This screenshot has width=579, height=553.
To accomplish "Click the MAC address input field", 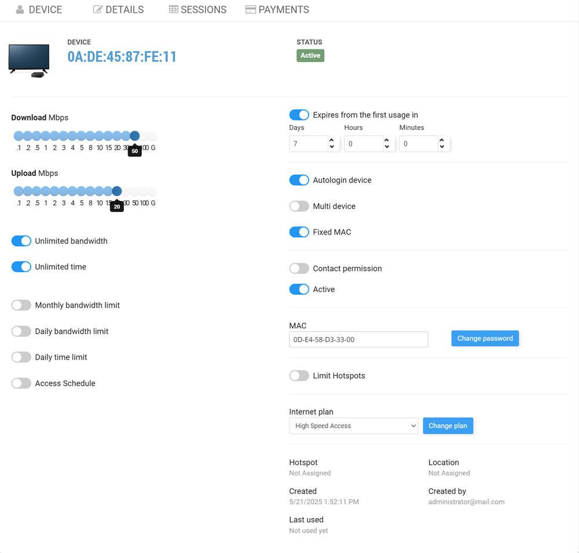I will pos(358,339).
